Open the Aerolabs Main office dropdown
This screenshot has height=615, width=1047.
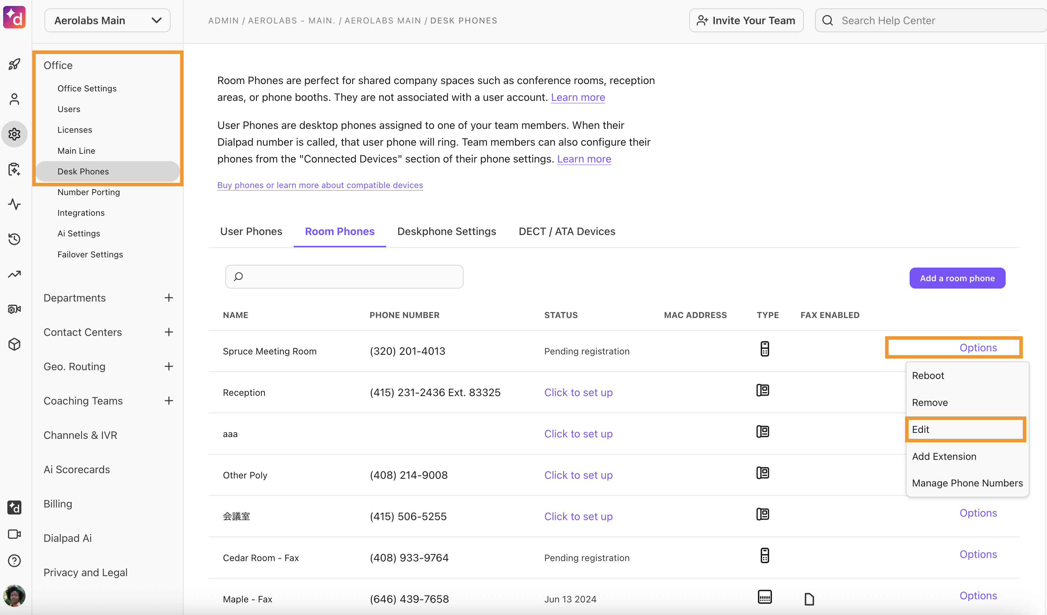[x=107, y=20]
